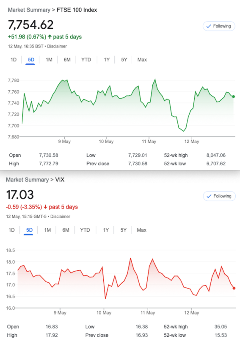The height and width of the screenshot is (339, 240).
Task: Click the VIX 52-wk high value 35.05
Action: (221, 327)
